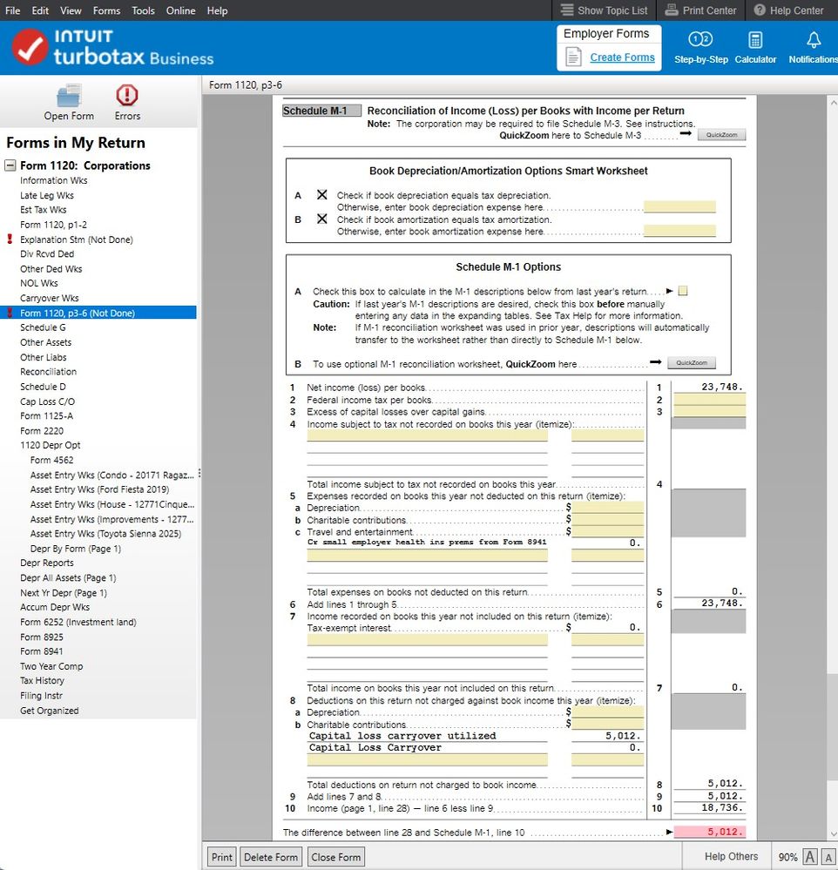Click the excess of capital losses field
Screen dimensions: 838x870
pyautogui.click(x=709, y=411)
